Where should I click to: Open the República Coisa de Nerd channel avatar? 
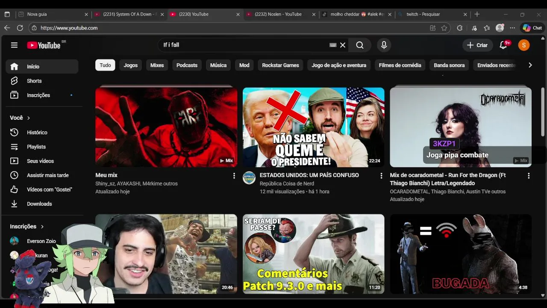coord(249,178)
